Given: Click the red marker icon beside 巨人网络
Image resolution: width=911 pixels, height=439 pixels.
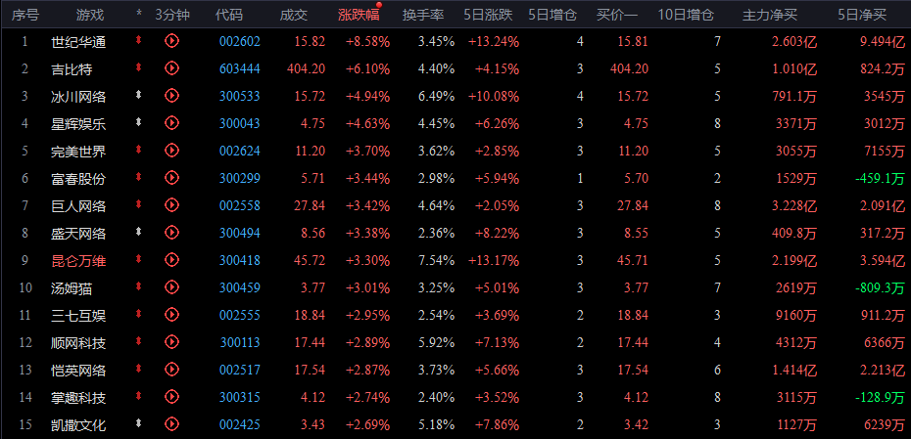Looking at the screenshot, I should tap(138, 204).
